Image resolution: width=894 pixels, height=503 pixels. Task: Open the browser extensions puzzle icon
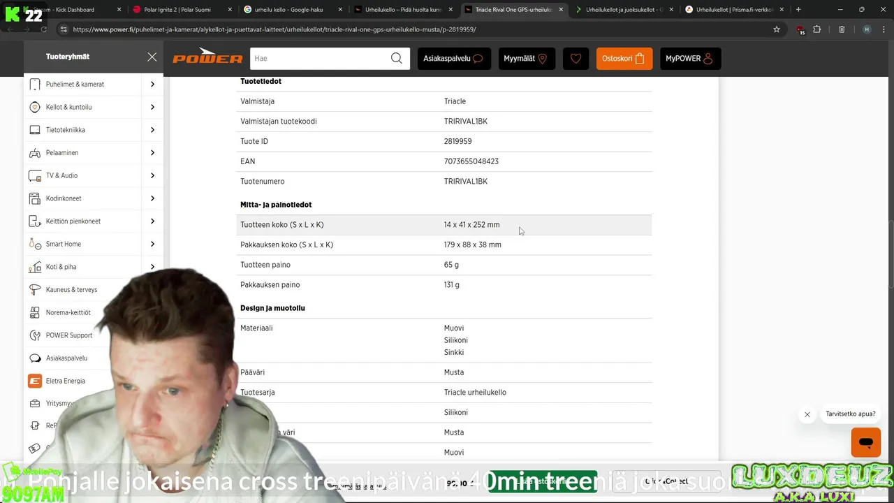(x=816, y=29)
